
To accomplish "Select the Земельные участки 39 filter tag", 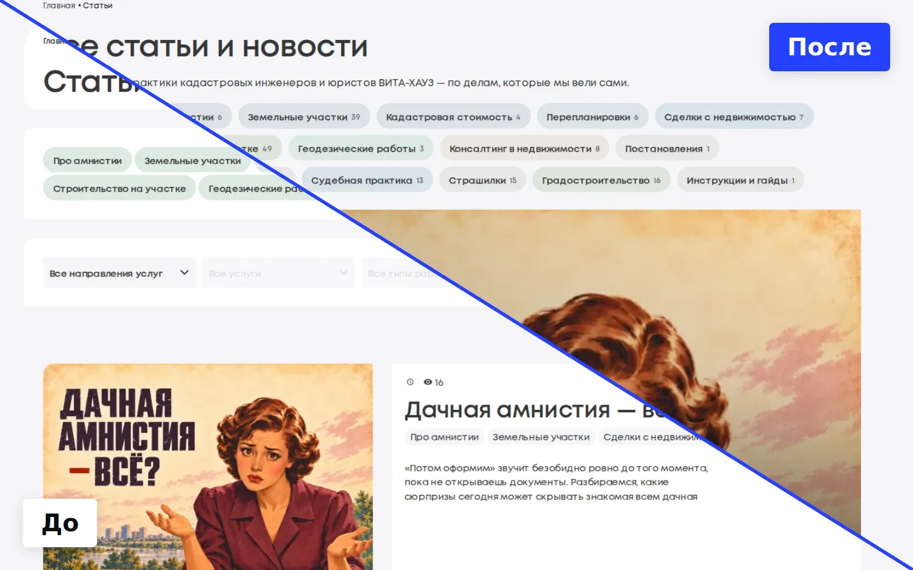I will coord(304,117).
